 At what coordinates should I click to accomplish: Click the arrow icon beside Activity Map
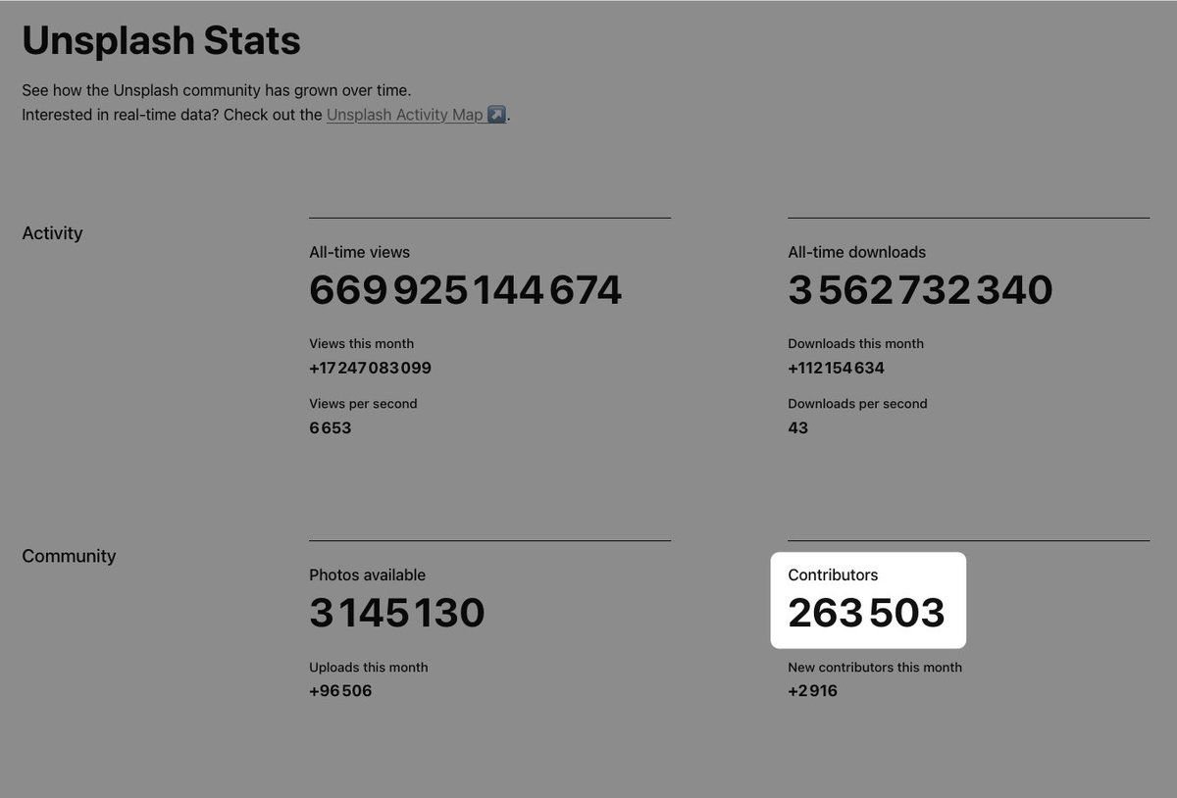pyautogui.click(x=497, y=115)
